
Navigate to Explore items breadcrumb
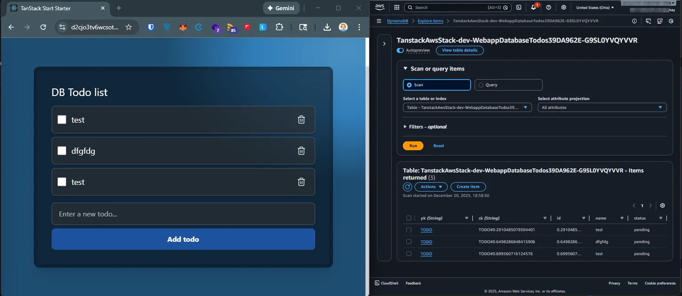point(430,21)
